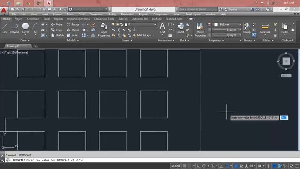Viewport: 300px width, 169px height.
Task: Toggle clean screen in status bar
Action: pyautogui.click(x=292, y=166)
